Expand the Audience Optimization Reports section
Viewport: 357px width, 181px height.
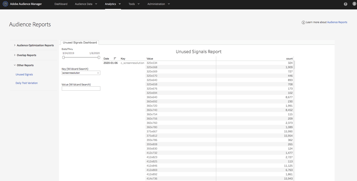click(x=35, y=45)
